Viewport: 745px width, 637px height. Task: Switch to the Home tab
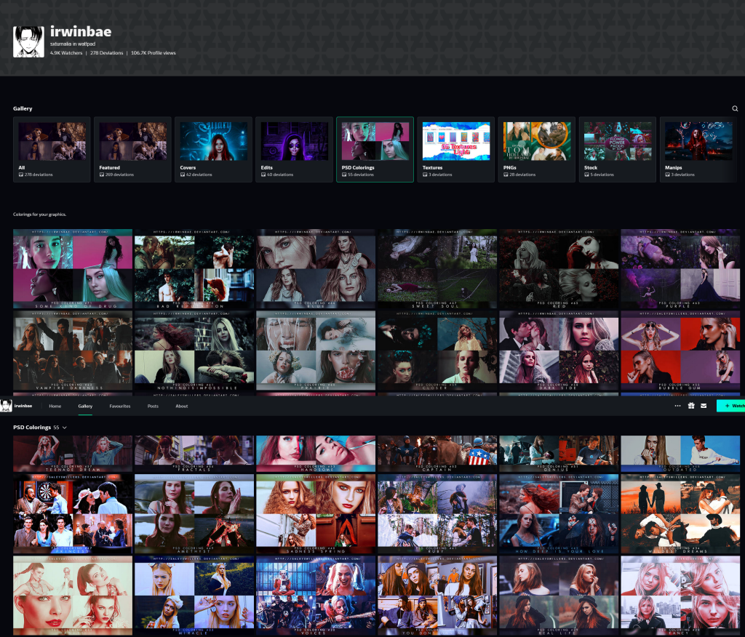click(x=55, y=406)
